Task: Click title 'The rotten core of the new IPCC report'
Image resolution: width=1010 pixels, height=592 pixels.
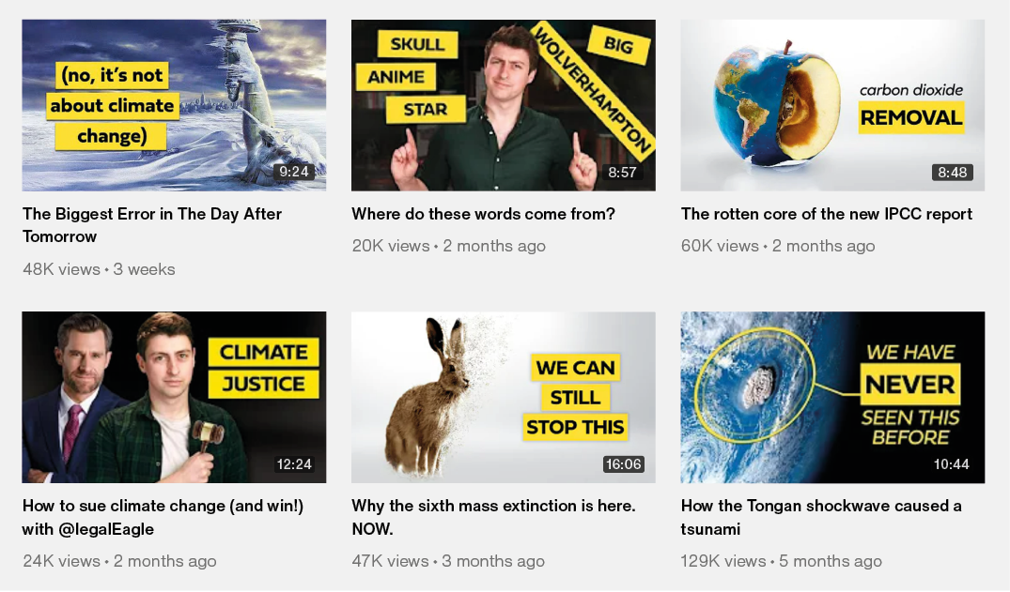Action: [827, 214]
